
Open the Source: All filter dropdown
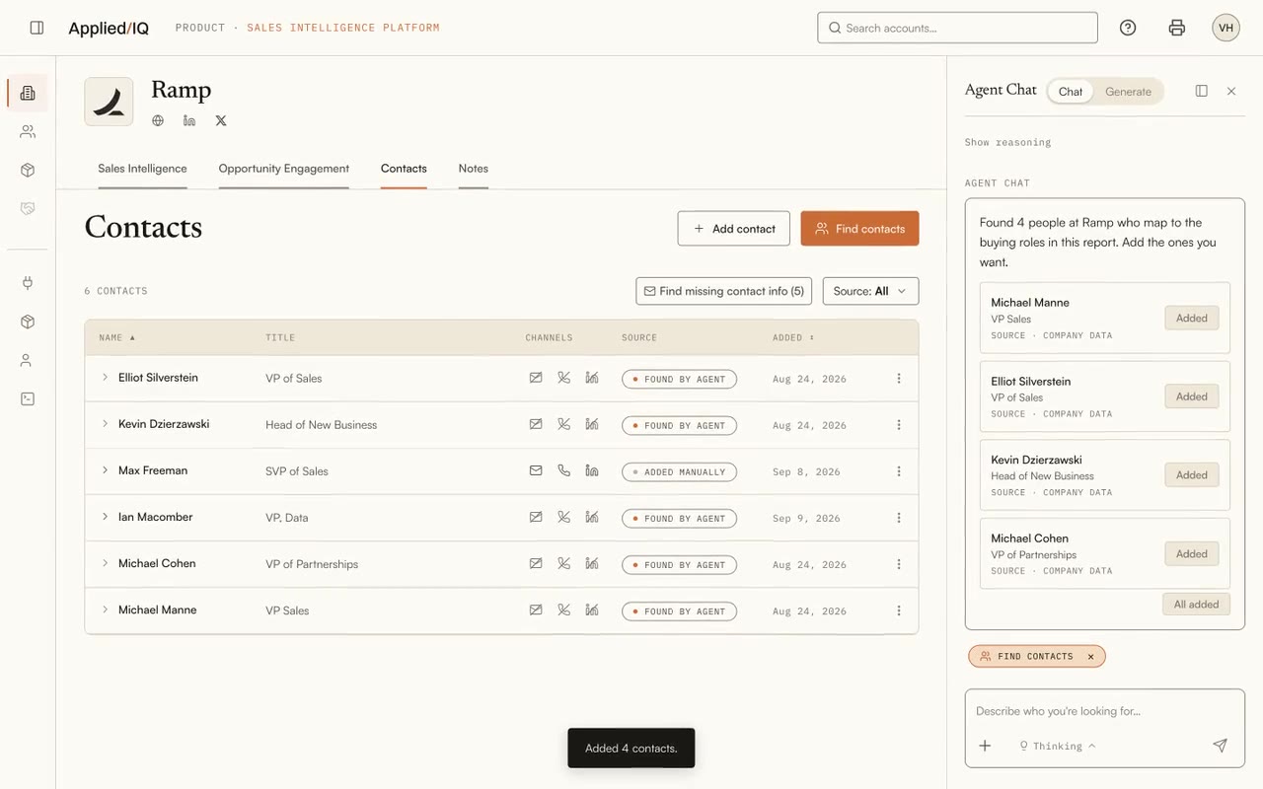pyautogui.click(x=870, y=291)
